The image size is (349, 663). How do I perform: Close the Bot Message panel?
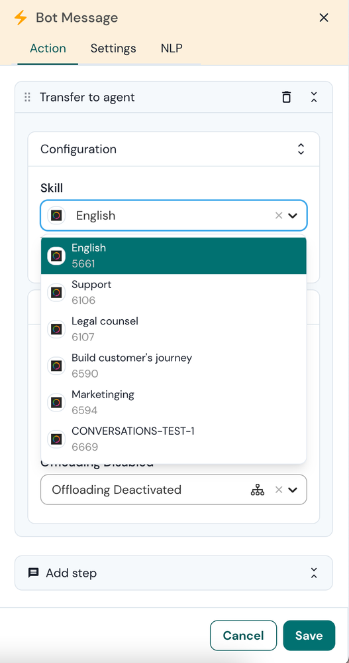coord(324,18)
